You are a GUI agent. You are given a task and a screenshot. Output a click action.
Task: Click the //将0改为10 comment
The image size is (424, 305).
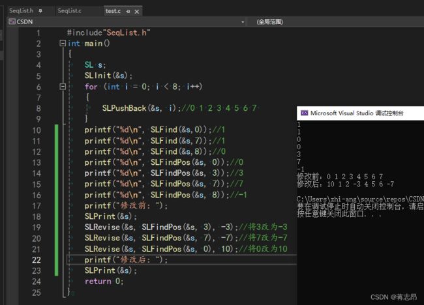click(263, 249)
